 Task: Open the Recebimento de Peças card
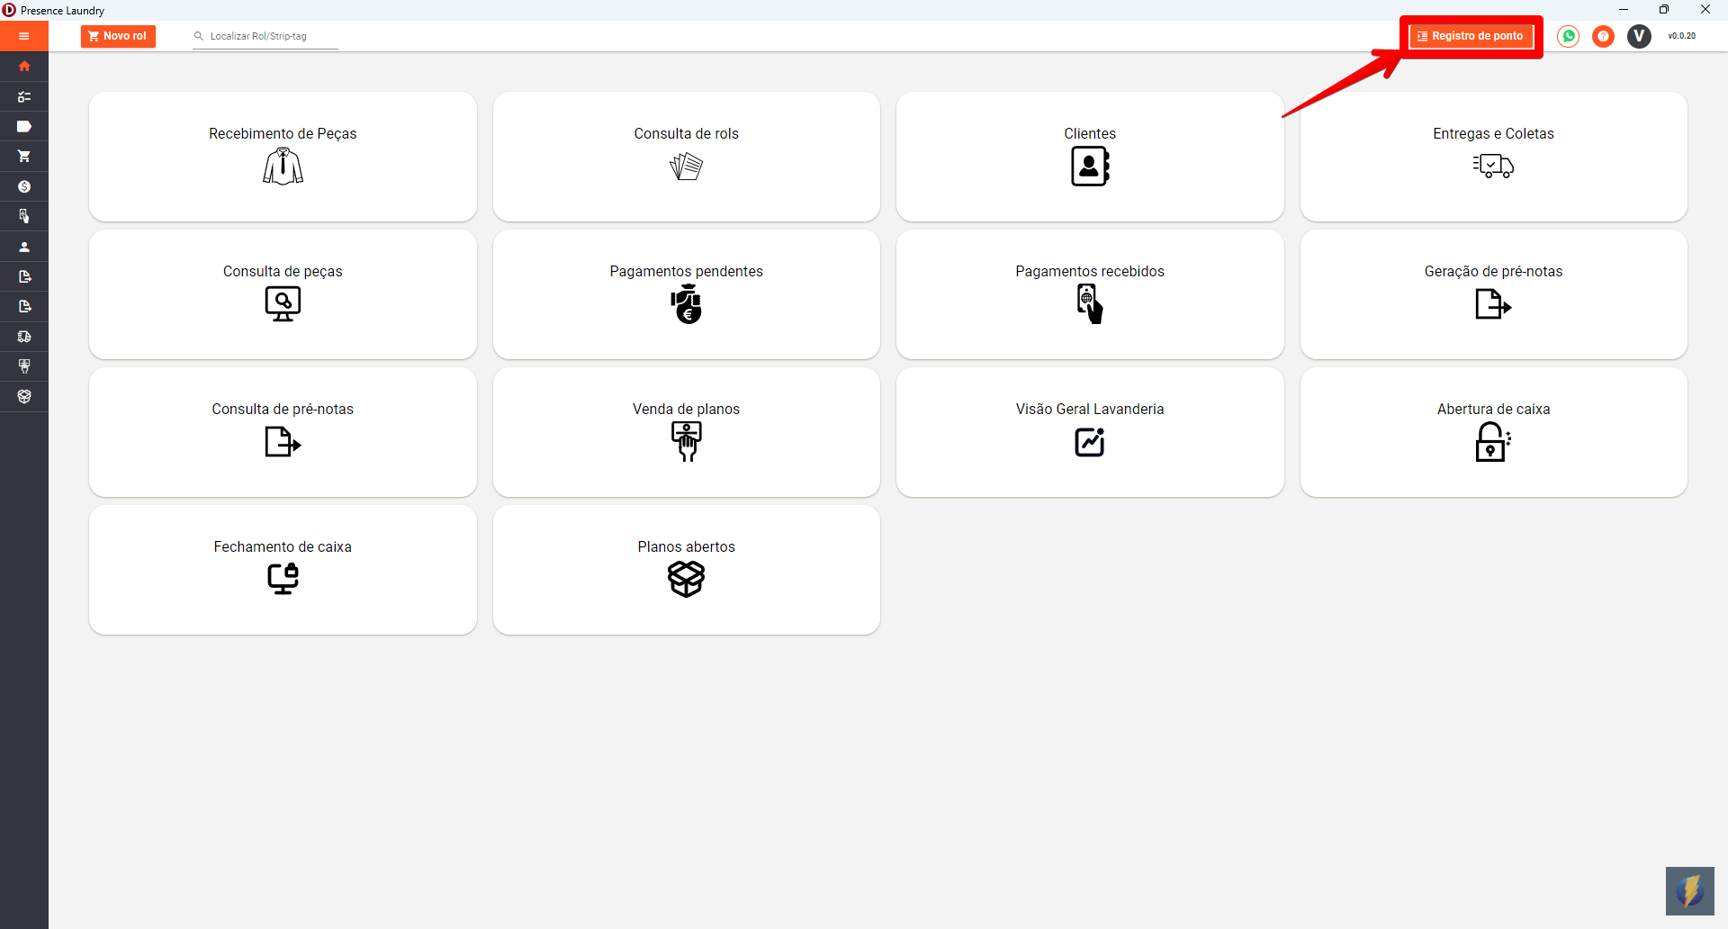[x=283, y=157]
